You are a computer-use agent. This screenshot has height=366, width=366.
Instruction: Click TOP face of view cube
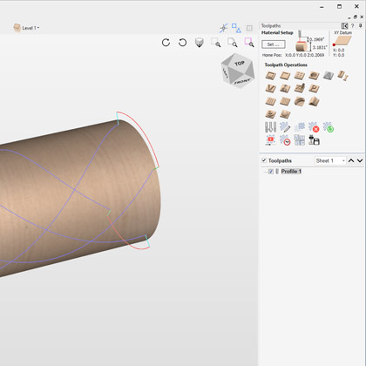239,64
